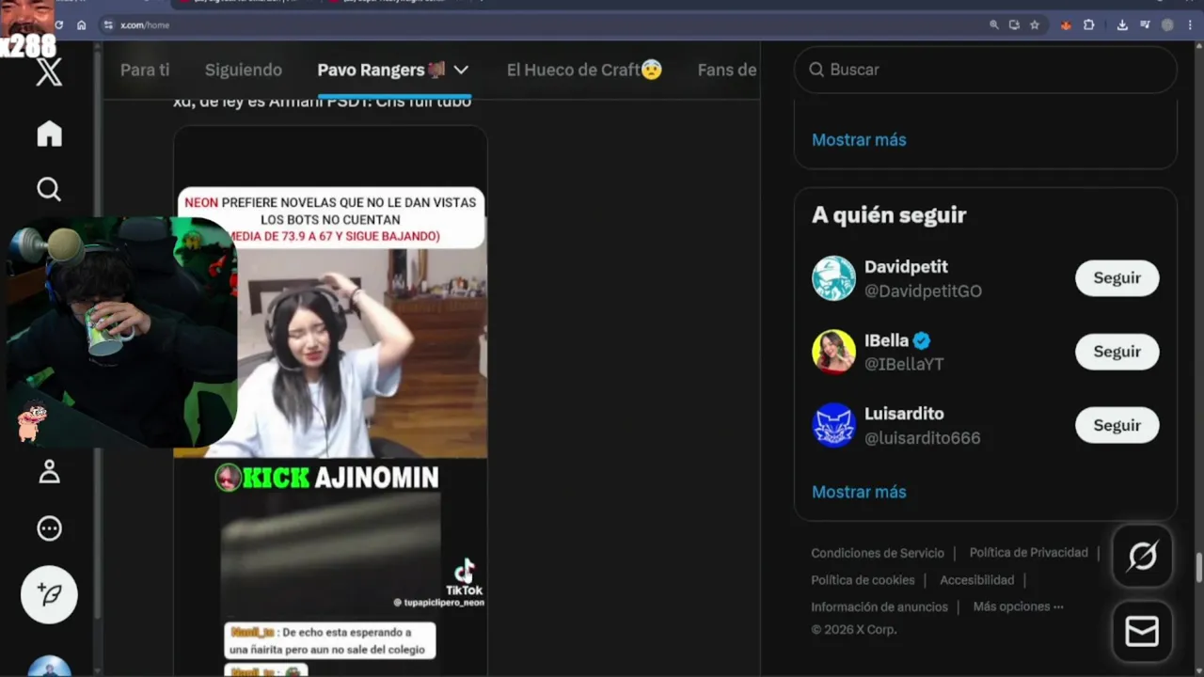Expand Más opciones in the footer
The height and width of the screenshot is (677, 1204).
pos(1018,606)
